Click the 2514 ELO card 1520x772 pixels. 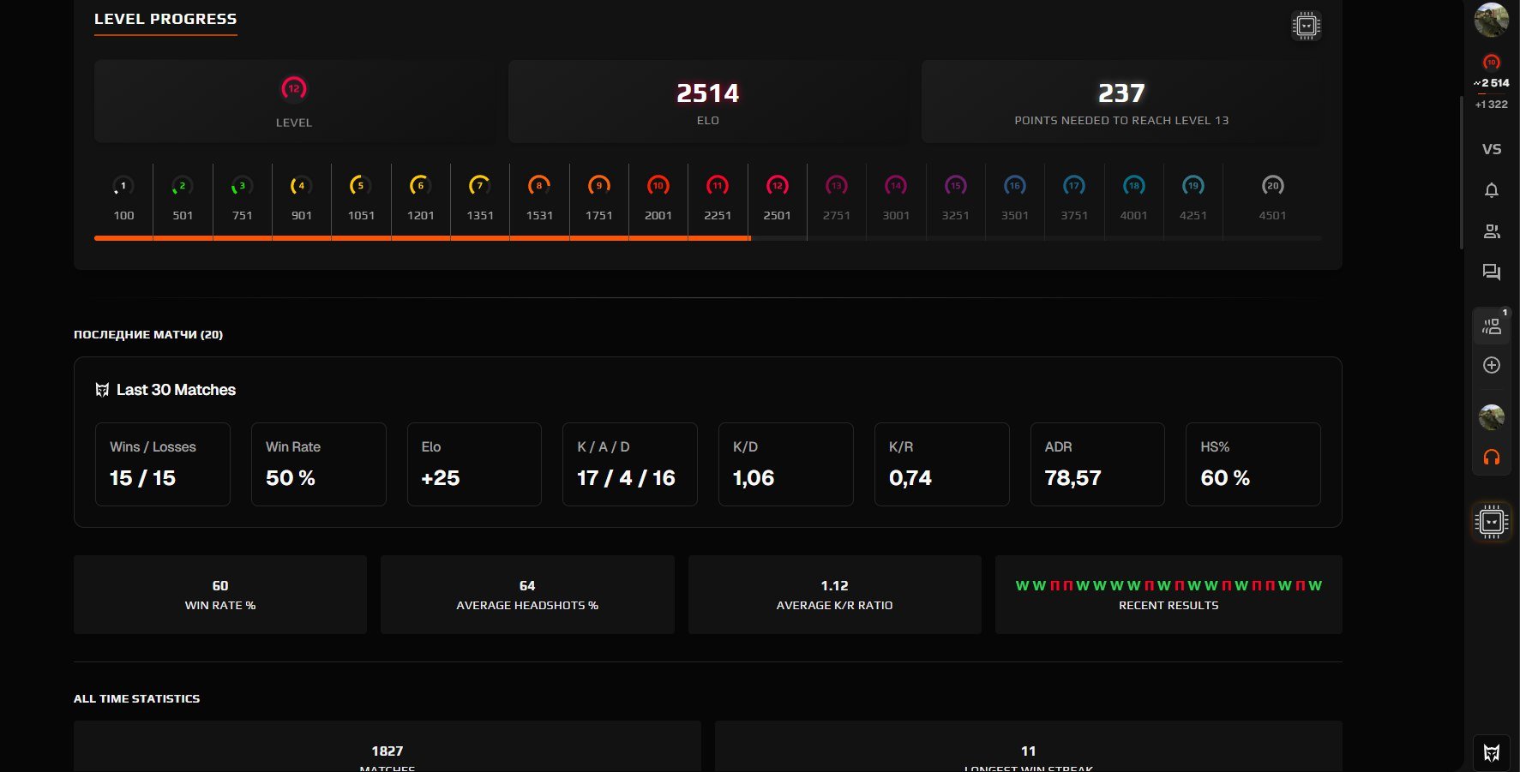point(708,102)
